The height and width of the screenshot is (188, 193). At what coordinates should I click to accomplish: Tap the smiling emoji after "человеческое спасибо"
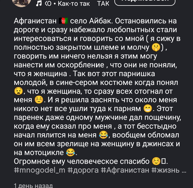click(x=156, y=161)
